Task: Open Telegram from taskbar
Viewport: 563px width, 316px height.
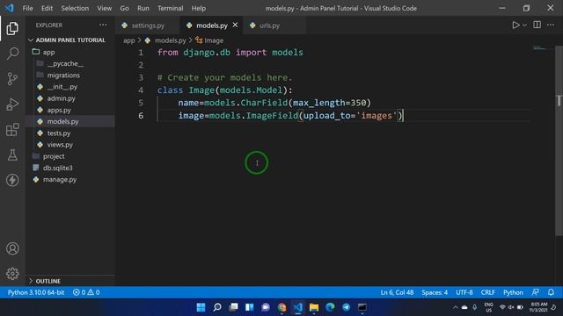Action: click(x=346, y=307)
